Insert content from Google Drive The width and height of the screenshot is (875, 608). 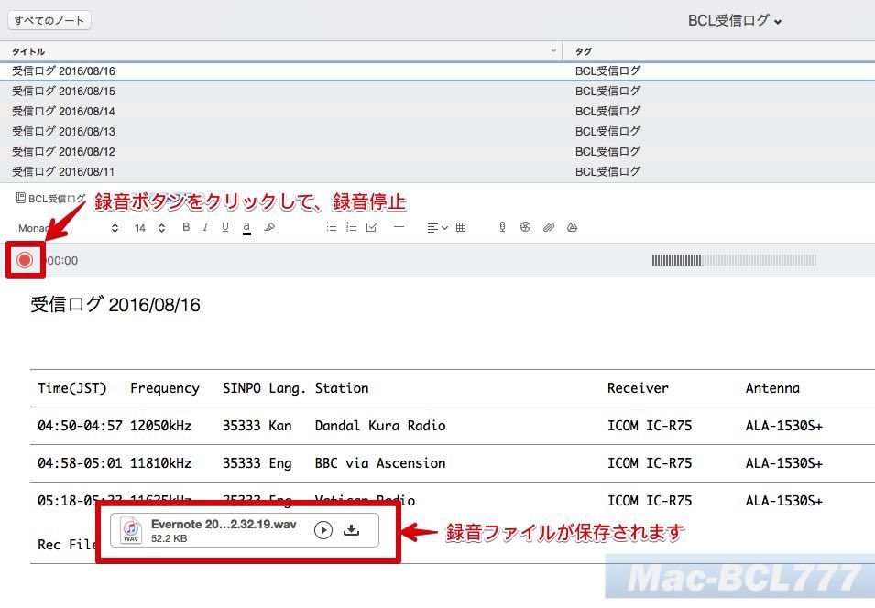[572, 227]
